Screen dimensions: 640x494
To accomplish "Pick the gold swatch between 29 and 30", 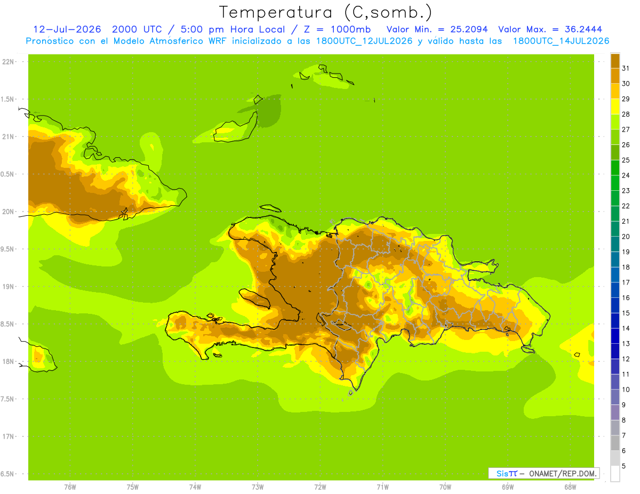I will (615, 91).
